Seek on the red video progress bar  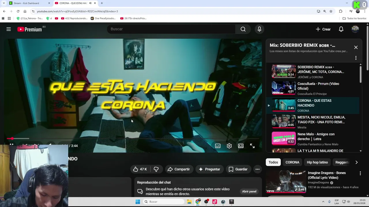tap(133, 139)
